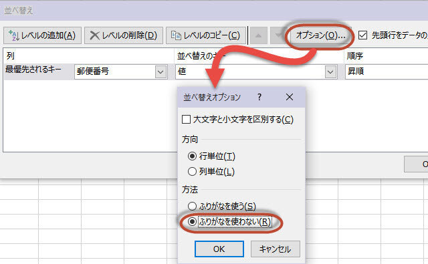Toggle 先頭行をデータの見出し checkbox
The image size is (428, 264).
362,35
